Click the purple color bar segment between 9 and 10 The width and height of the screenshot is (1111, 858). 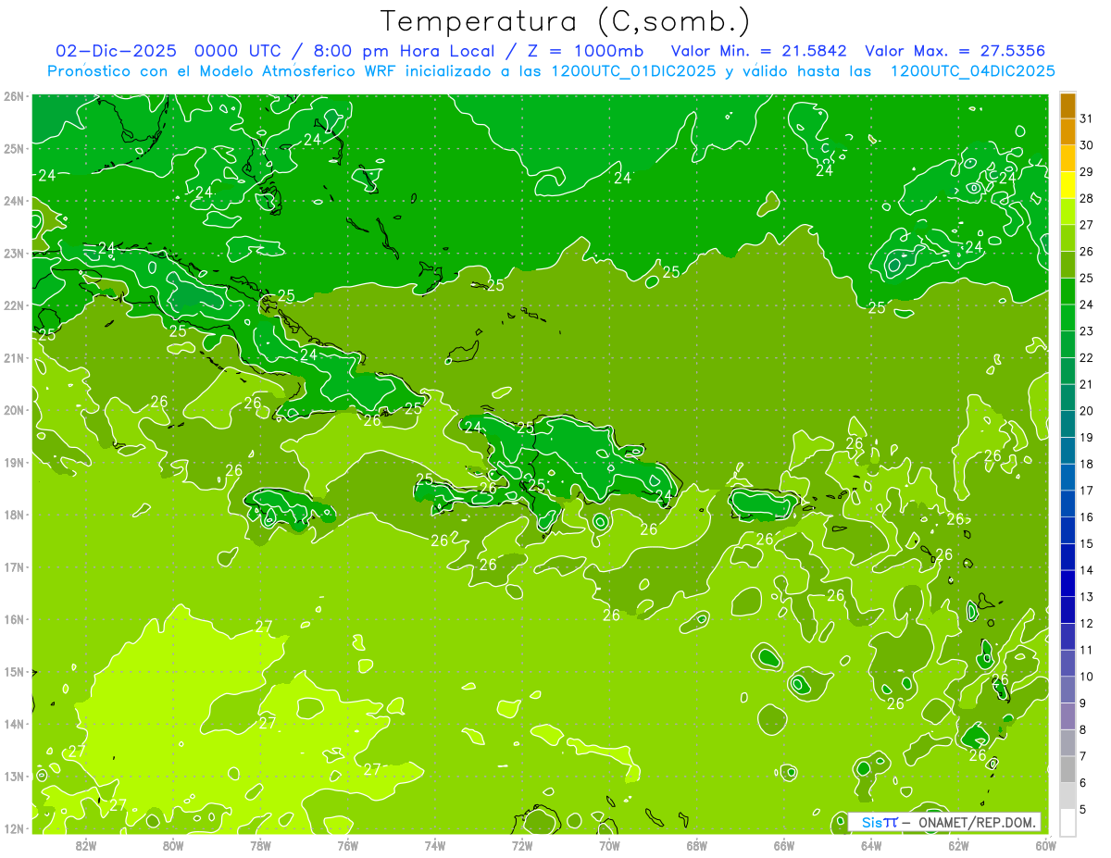(x=1067, y=690)
